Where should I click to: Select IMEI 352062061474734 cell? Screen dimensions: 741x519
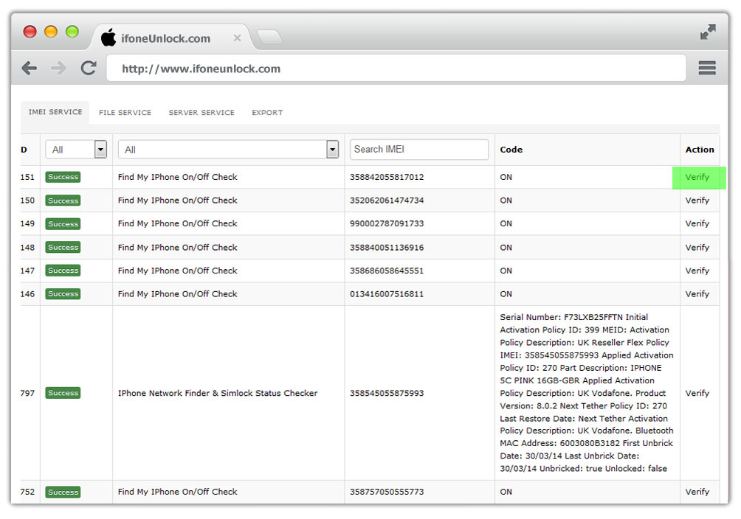[x=387, y=201]
